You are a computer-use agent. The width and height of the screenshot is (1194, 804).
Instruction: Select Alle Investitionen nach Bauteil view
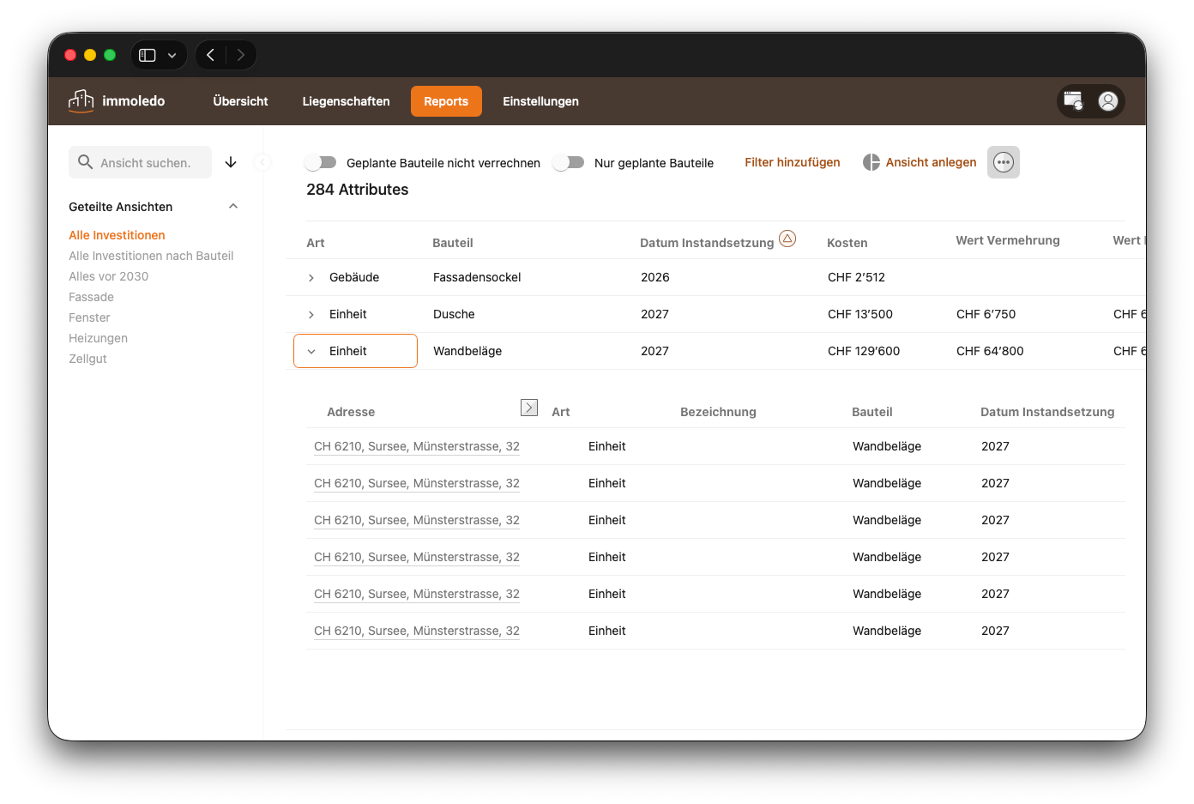151,256
